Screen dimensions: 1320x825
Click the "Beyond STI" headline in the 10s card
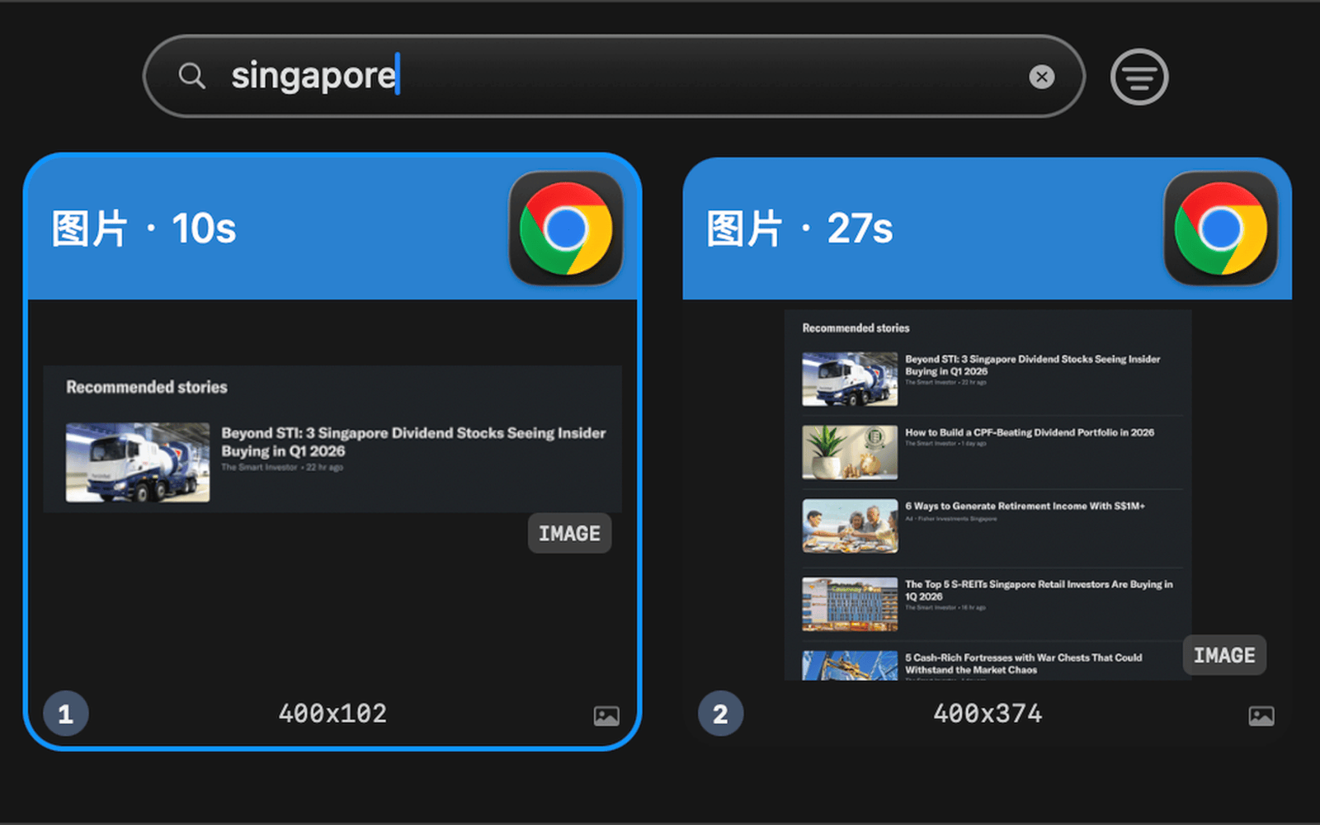click(x=413, y=442)
